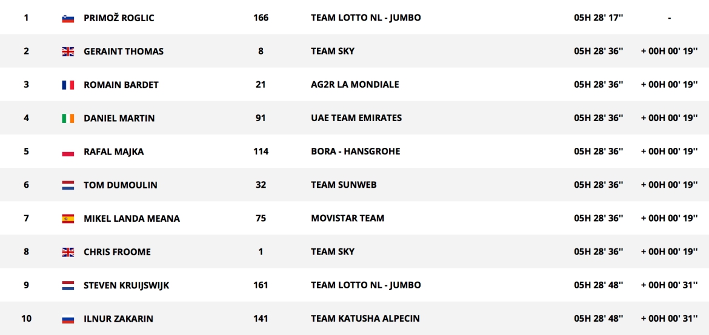This screenshot has width=709, height=335.
Task: Select UAE Team Emirates team name
Action: (x=356, y=118)
